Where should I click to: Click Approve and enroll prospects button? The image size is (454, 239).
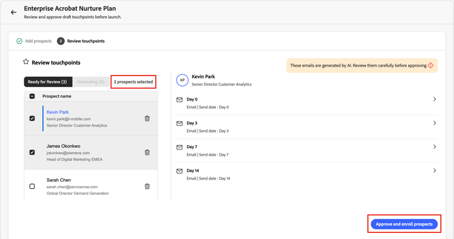pyautogui.click(x=404, y=224)
